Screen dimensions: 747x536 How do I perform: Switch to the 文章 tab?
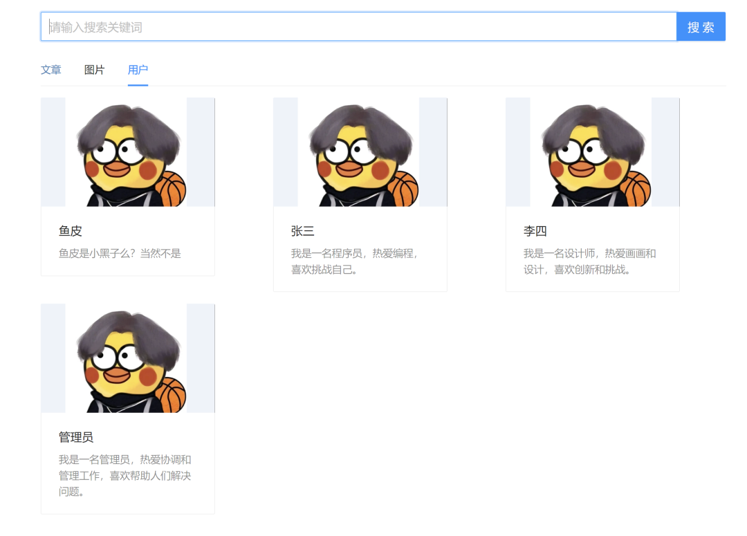click(50, 70)
